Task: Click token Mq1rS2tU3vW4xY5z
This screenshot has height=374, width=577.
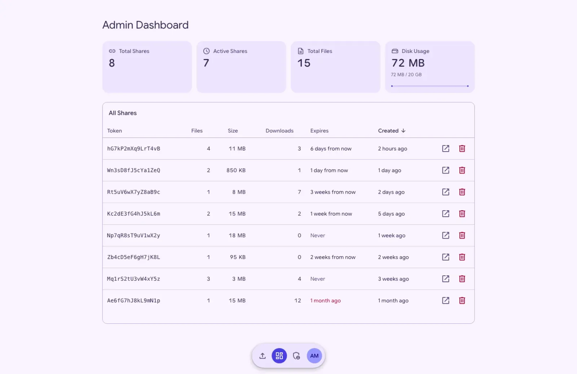Action: coord(134,279)
